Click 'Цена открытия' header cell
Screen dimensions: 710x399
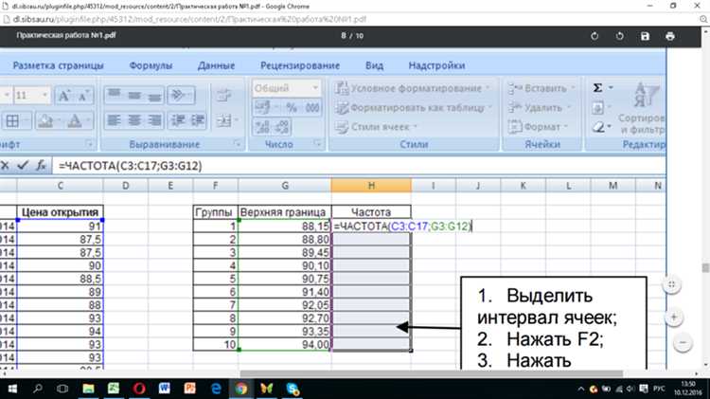[60, 211]
